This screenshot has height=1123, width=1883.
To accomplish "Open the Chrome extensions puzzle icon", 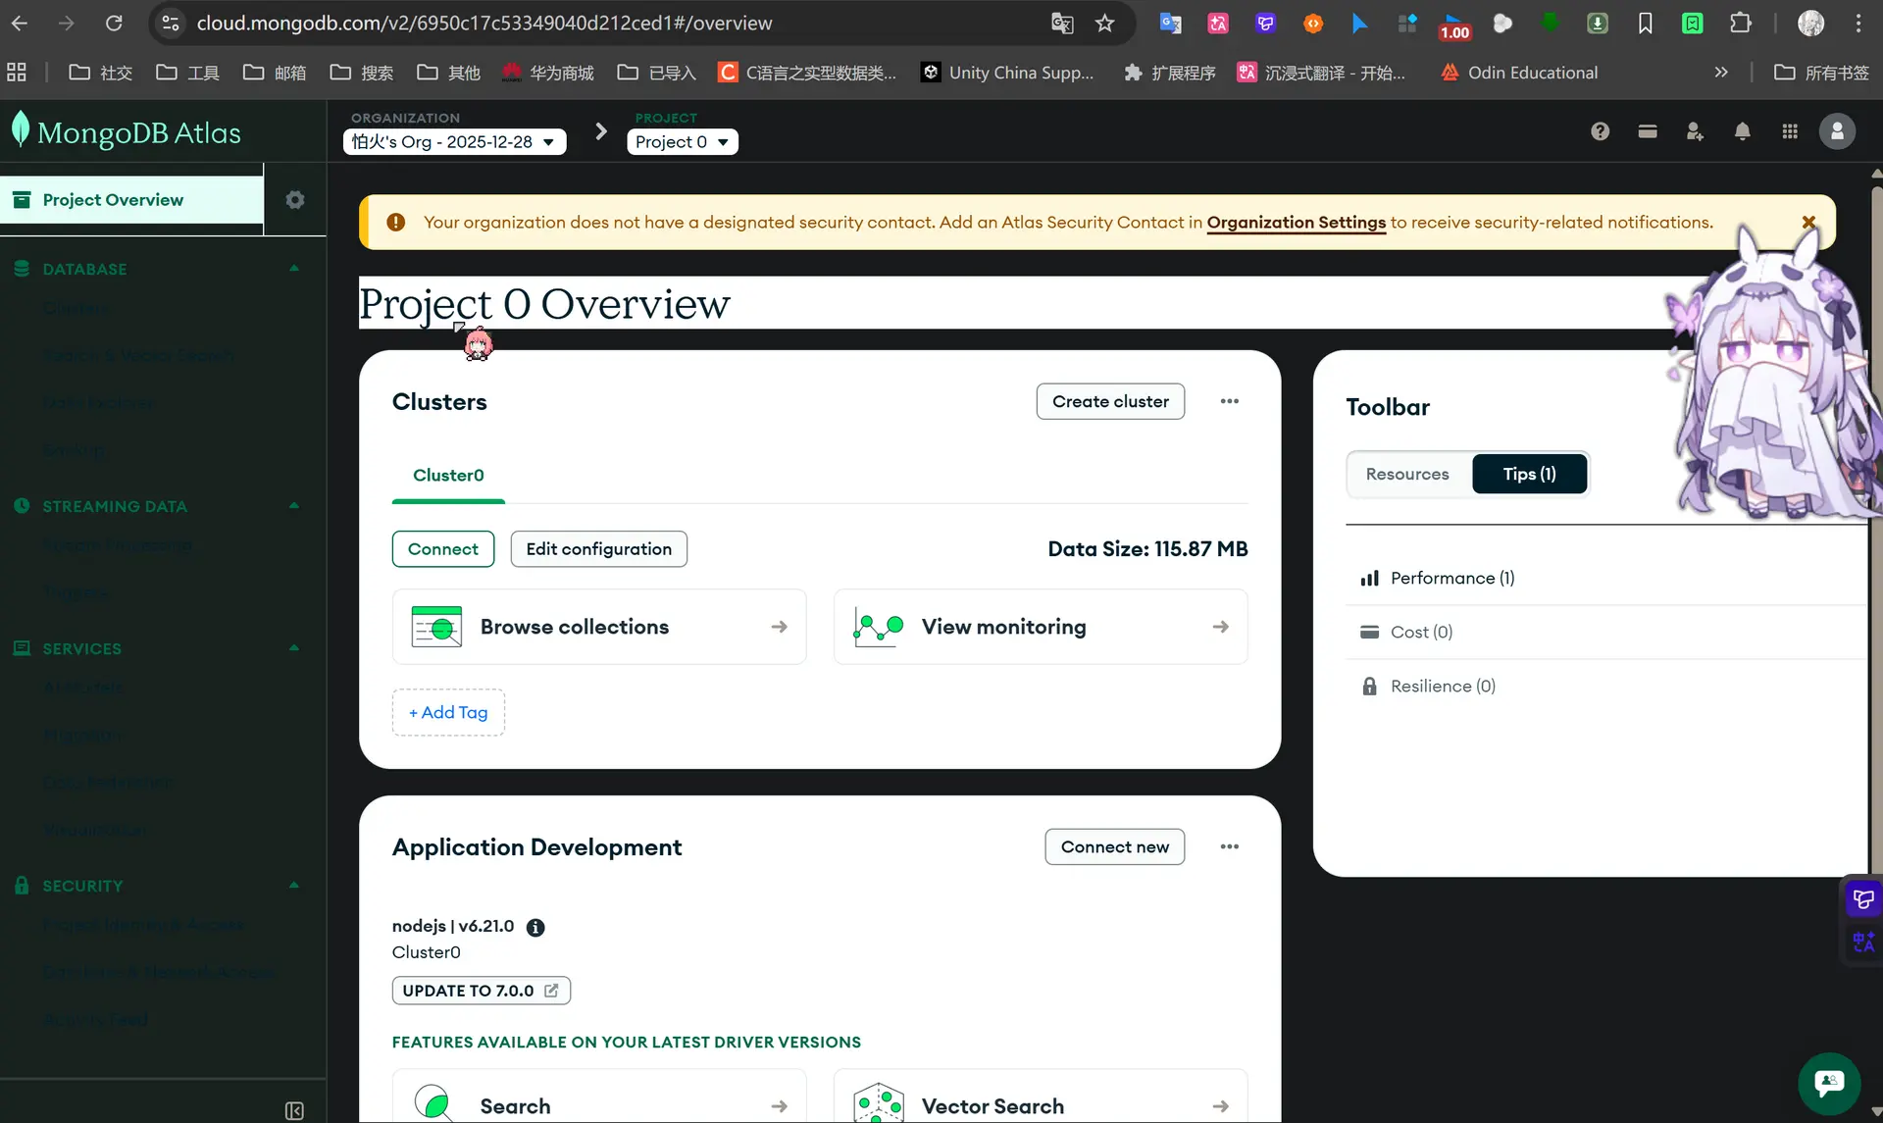I will coord(1741,23).
